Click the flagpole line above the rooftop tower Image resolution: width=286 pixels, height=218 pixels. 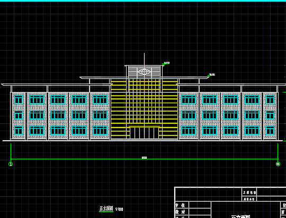[x=144, y=59]
